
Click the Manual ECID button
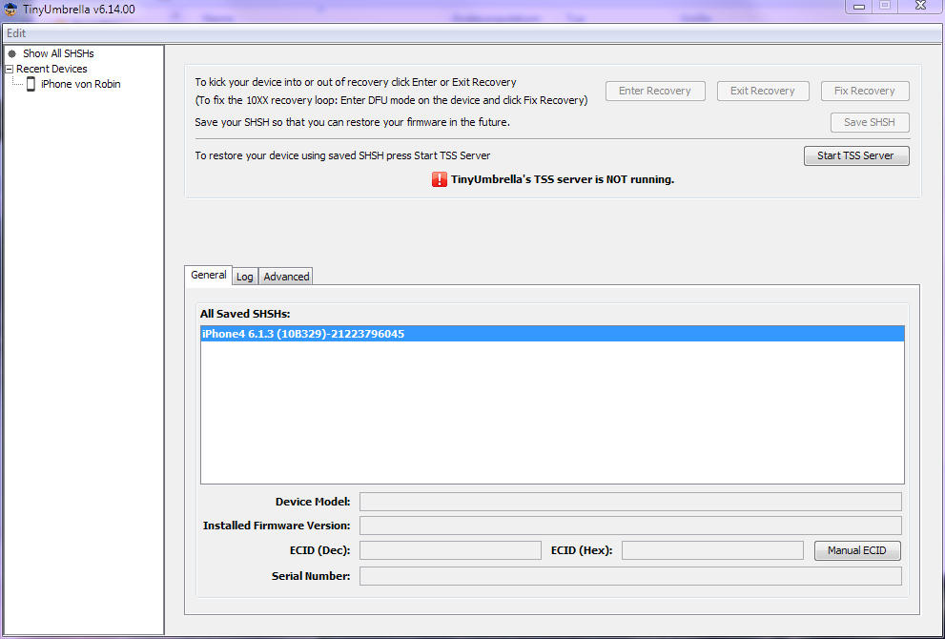coord(857,550)
